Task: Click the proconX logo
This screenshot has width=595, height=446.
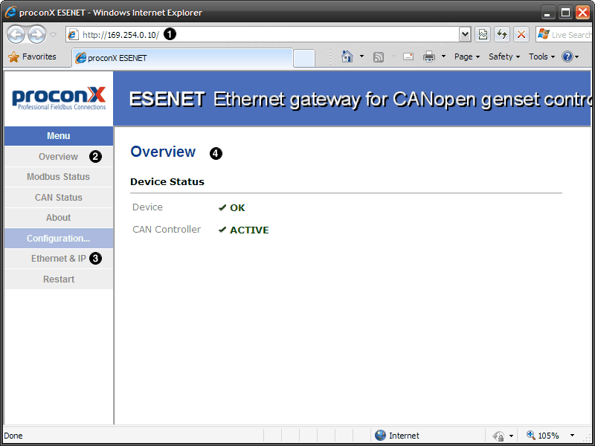Action: [x=59, y=98]
